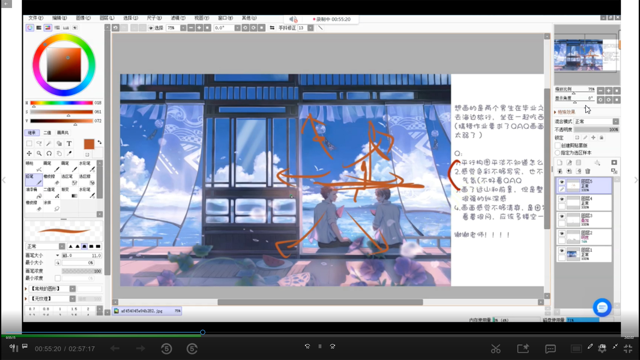Open the 编辑 menu
Screen dimensions: 640x360
[59, 18]
